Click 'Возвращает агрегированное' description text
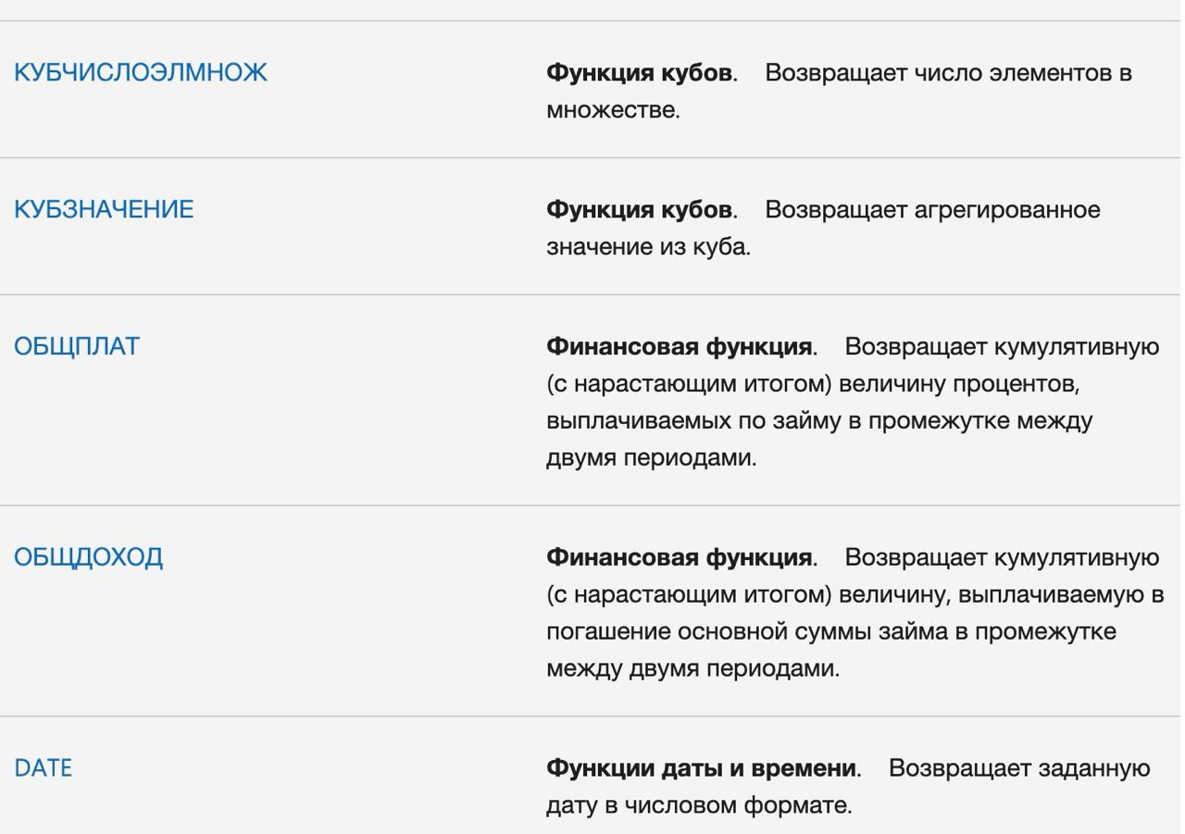 (932, 209)
